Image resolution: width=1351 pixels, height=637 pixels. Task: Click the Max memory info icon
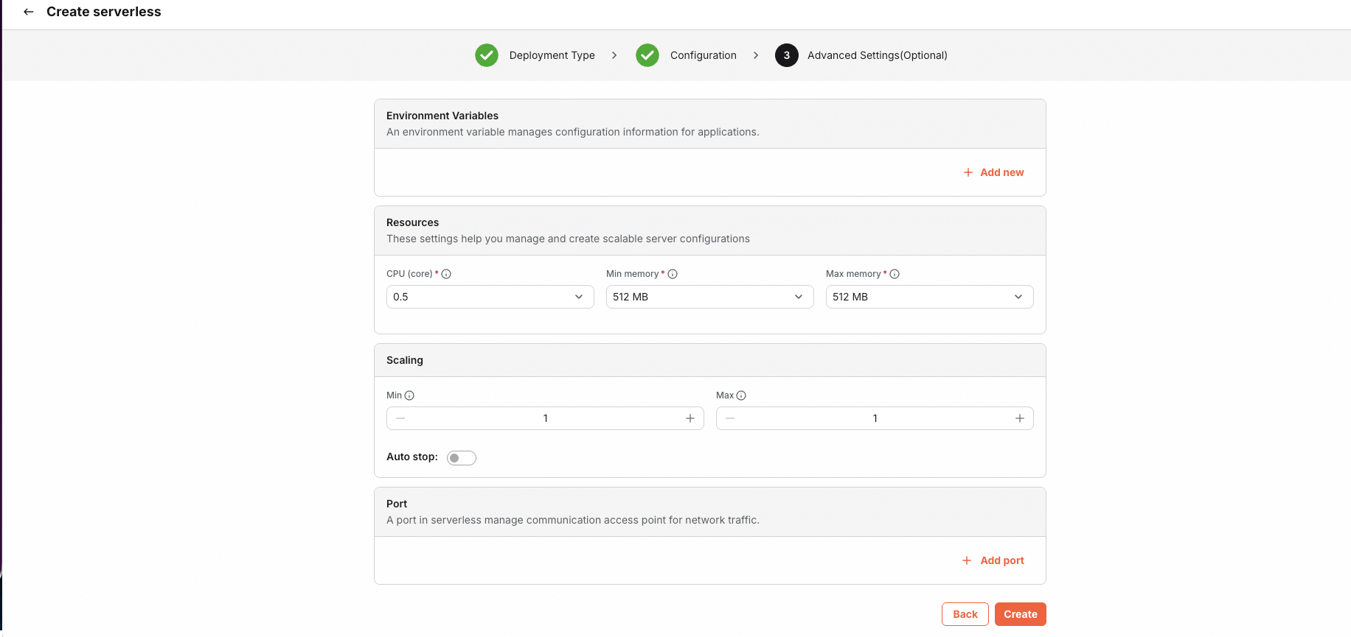click(x=895, y=274)
